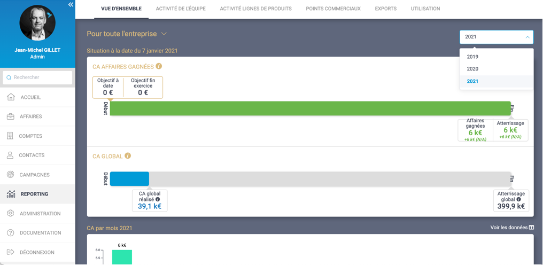The image size is (543, 265).
Task: Click Voir les données link
Action: tap(511, 228)
